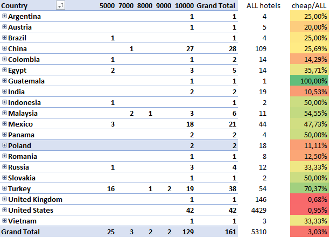
Task: Expand the Colombia row
Action: coord(4,59)
